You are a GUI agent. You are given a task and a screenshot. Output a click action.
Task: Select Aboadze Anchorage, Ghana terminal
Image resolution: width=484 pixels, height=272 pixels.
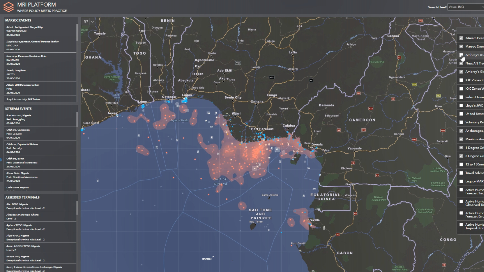click(x=40, y=217)
